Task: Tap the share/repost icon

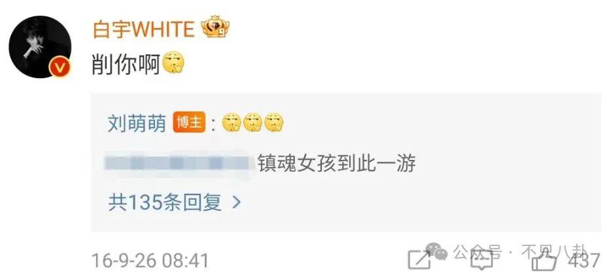Action: click(419, 260)
